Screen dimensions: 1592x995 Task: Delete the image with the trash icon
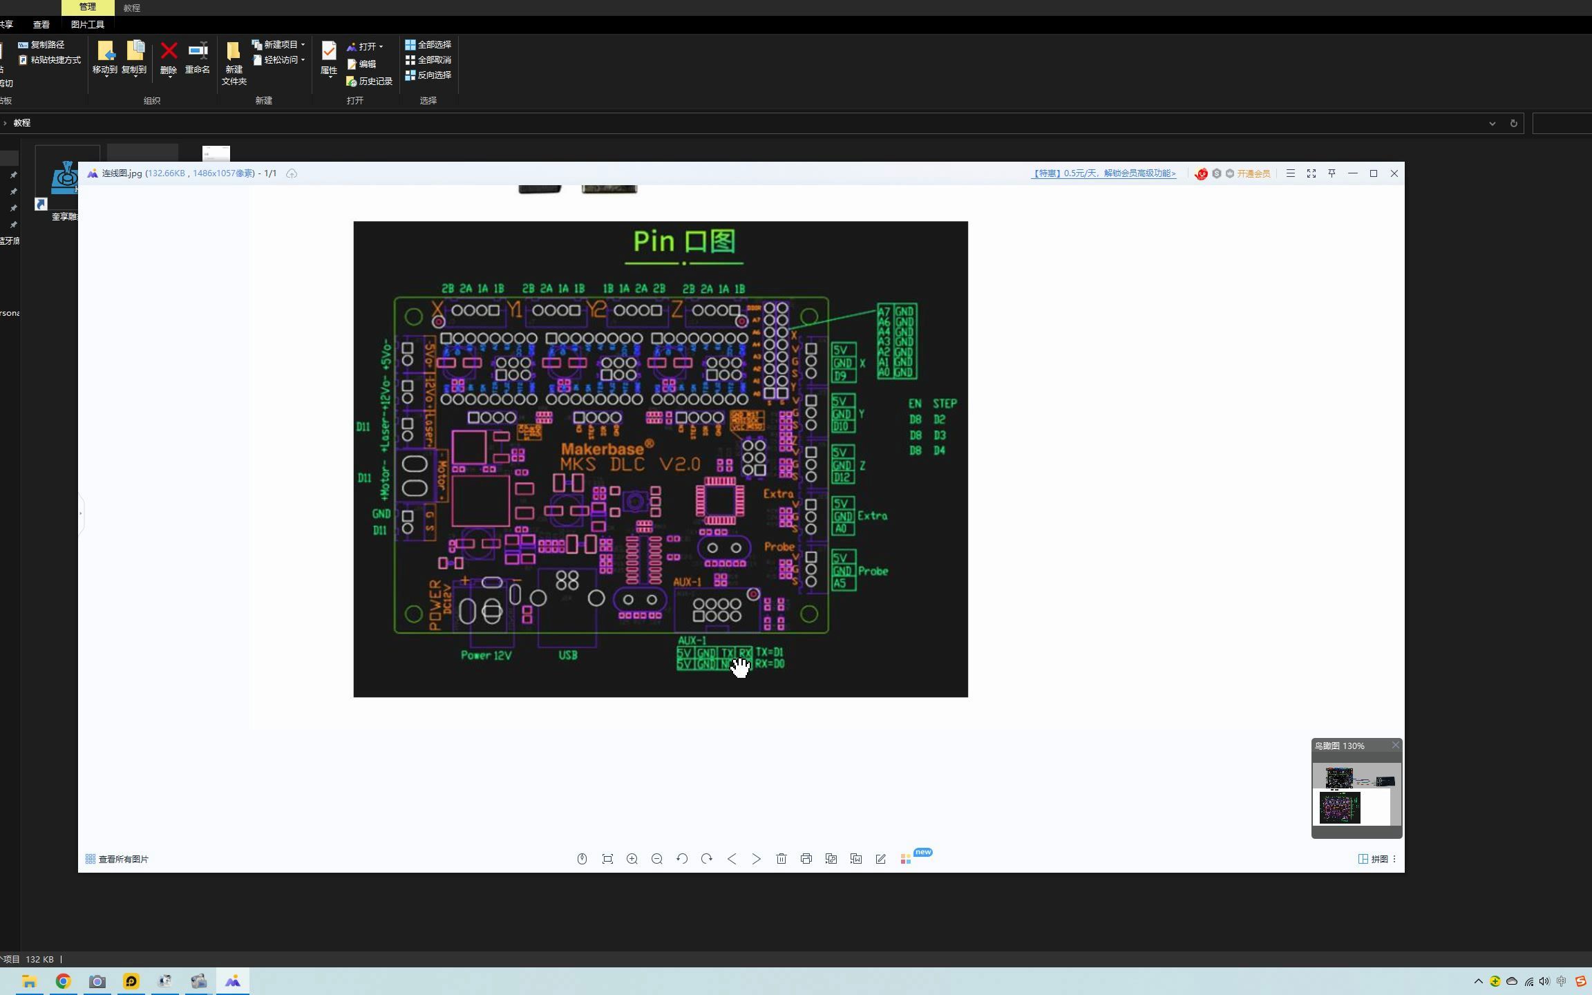(781, 859)
